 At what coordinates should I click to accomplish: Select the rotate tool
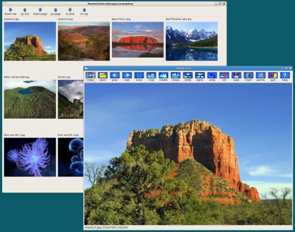tap(163, 77)
